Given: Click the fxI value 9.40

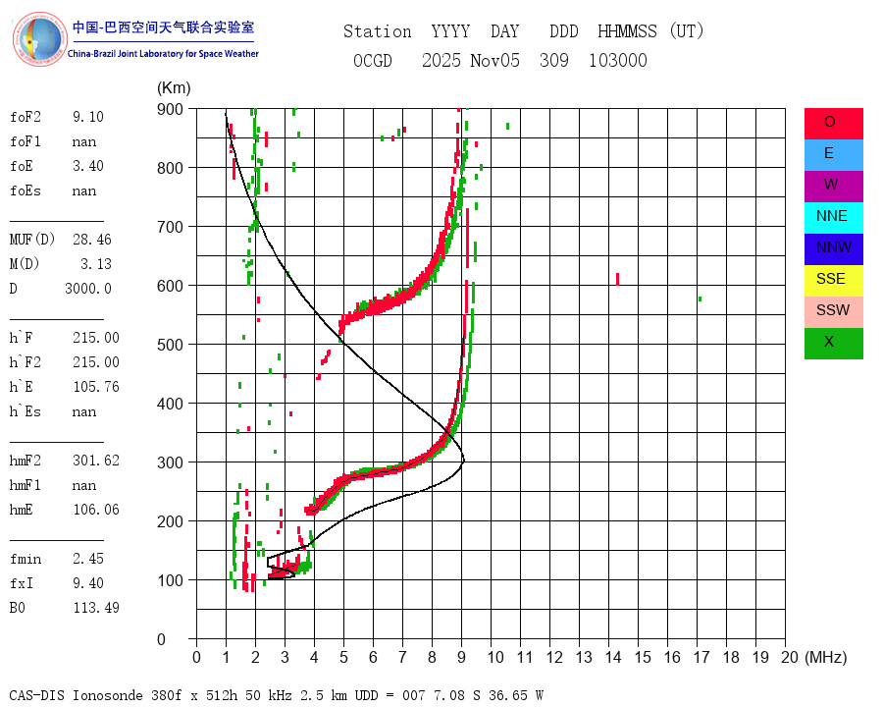Looking at the screenshot, I should tap(88, 583).
